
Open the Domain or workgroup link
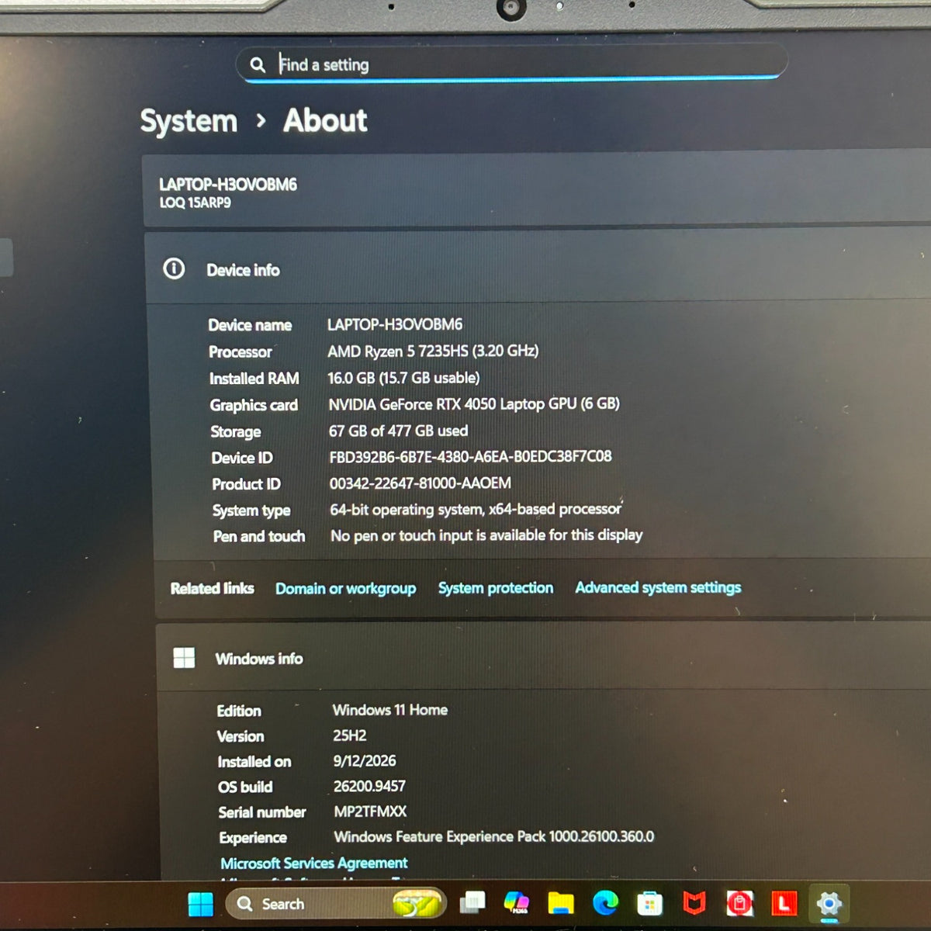pyautogui.click(x=345, y=589)
